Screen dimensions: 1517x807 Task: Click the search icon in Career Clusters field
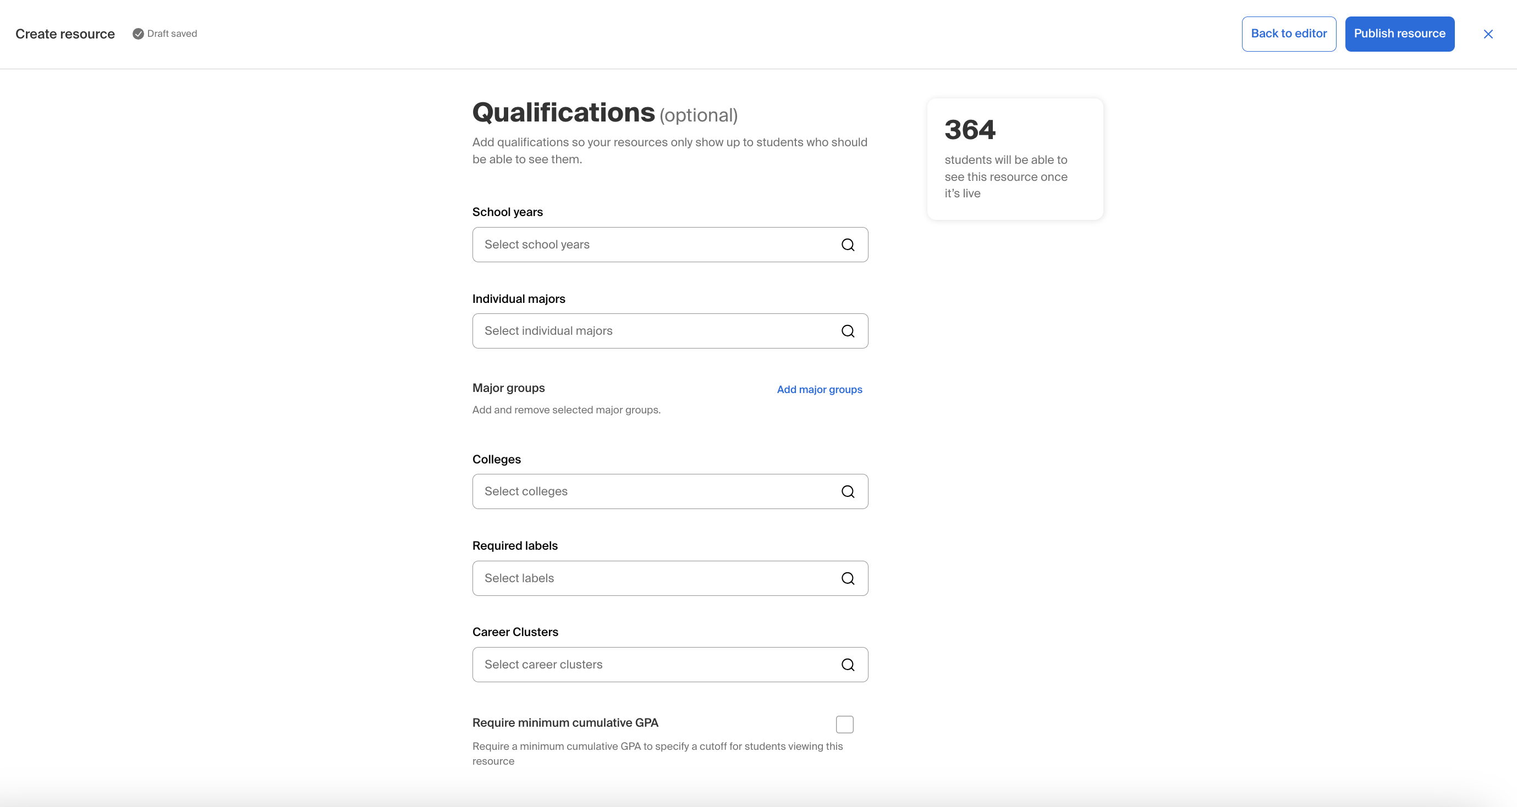[x=848, y=665]
